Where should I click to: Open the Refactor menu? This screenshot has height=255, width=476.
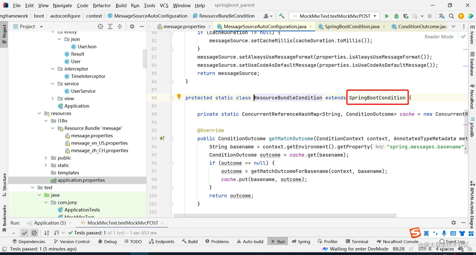click(x=102, y=5)
